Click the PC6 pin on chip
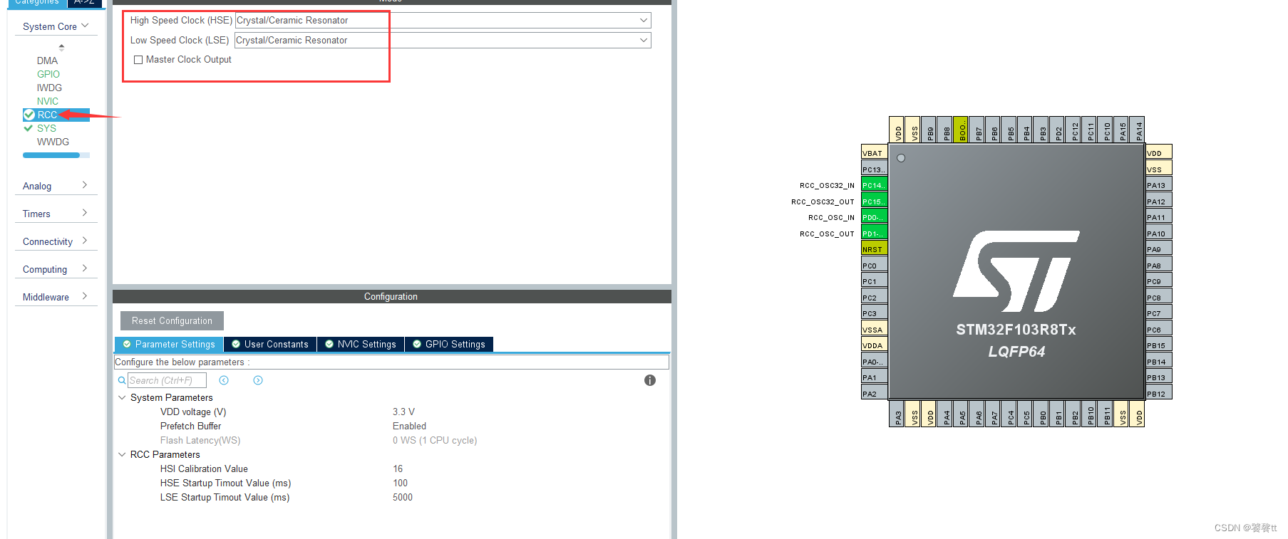The height and width of the screenshot is (539, 1288). click(1159, 330)
